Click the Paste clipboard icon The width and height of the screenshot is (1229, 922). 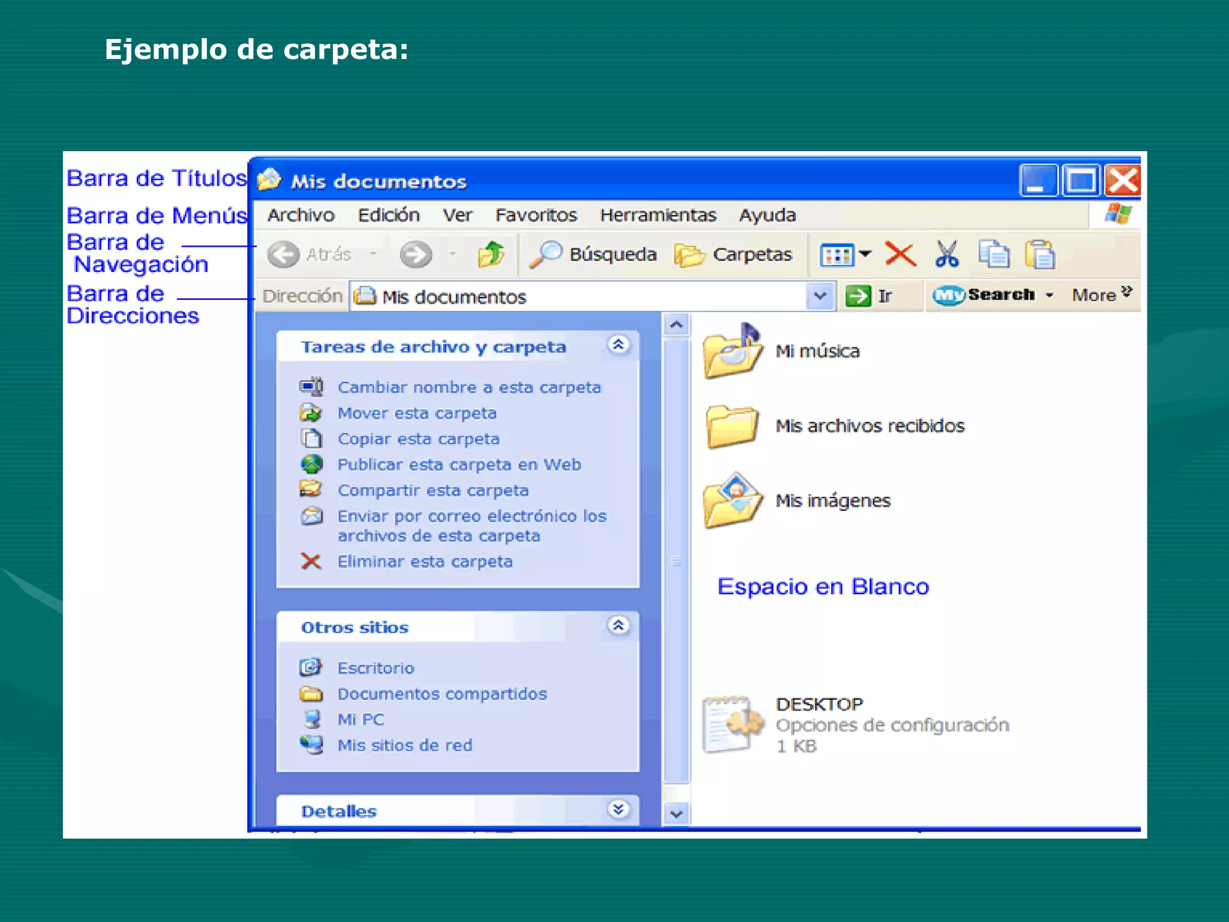click(x=1040, y=255)
